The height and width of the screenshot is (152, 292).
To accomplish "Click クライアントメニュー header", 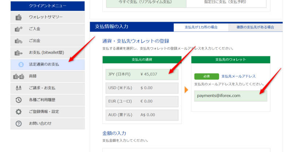I will [48, 6].
